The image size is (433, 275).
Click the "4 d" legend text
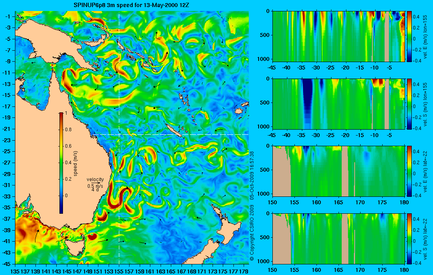[95, 190]
